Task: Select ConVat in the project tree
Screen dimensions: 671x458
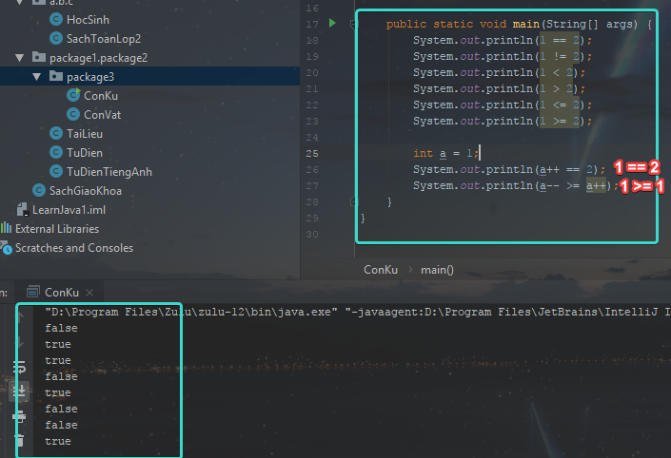Action: coord(102,114)
